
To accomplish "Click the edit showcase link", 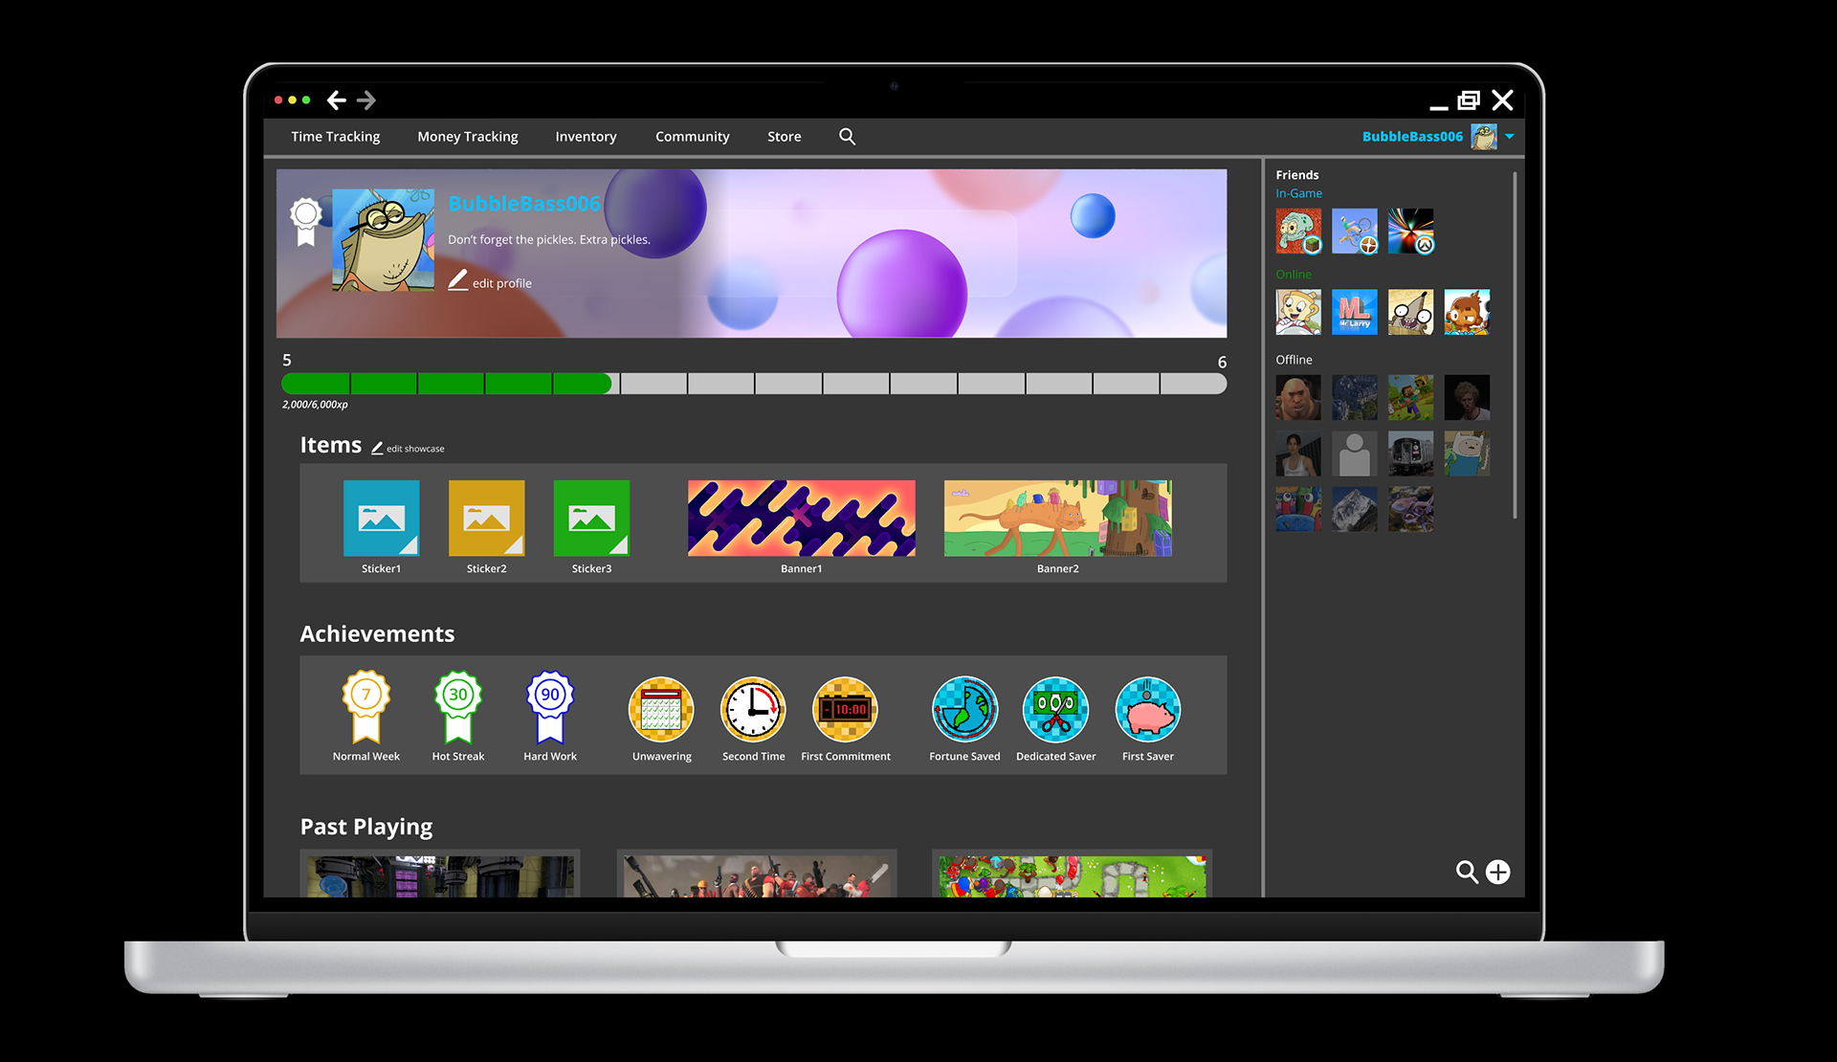I will click(415, 449).
